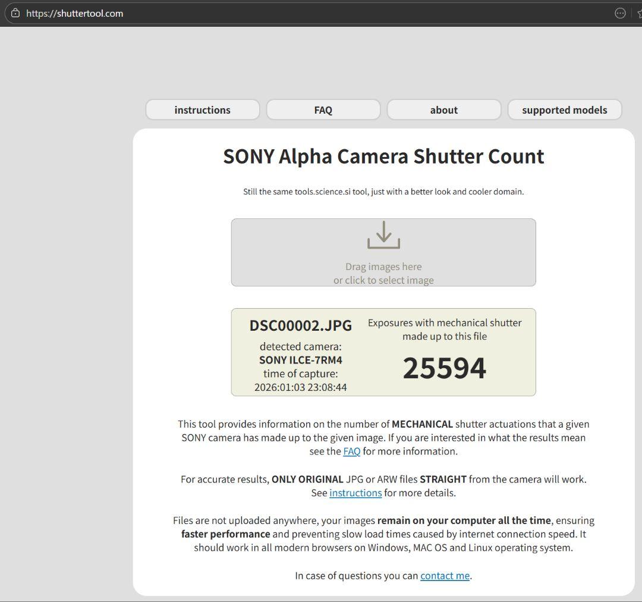Image resolution: width=642 pixels, height=602 pixels.
Task: Click the 'or click to select image' text
Action: [x=383, y=280]
